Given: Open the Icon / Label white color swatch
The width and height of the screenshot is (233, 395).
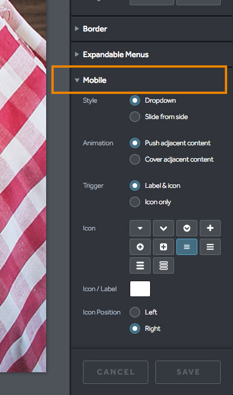Looking at the screenshot, I should tap(140, 289).
